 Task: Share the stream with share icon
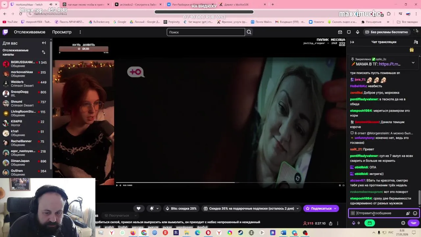(331, 223)
